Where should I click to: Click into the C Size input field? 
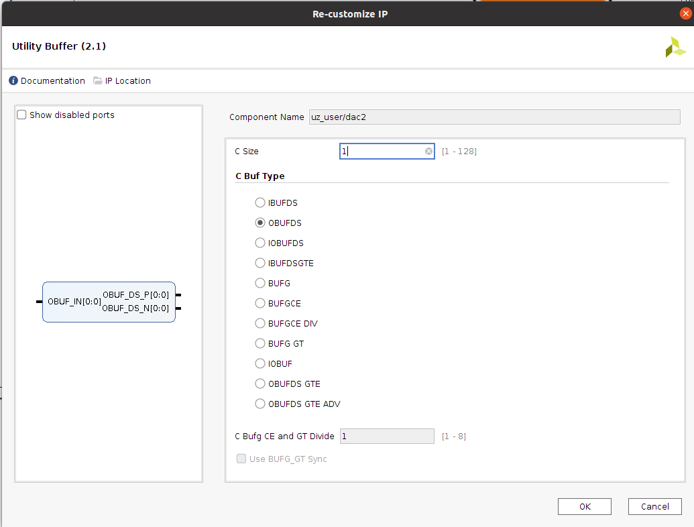tap(382, 152)
